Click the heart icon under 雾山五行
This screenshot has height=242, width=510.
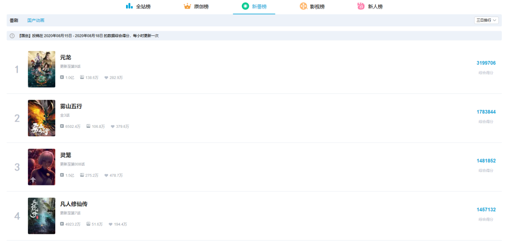tap(112, 126)
